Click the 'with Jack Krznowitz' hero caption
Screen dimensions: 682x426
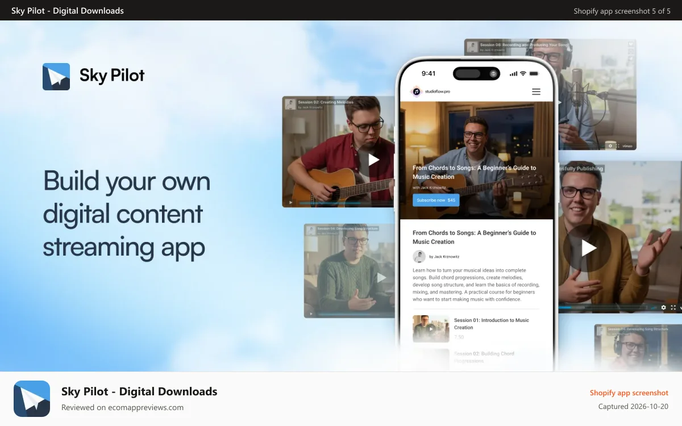[x=429, y=187]
